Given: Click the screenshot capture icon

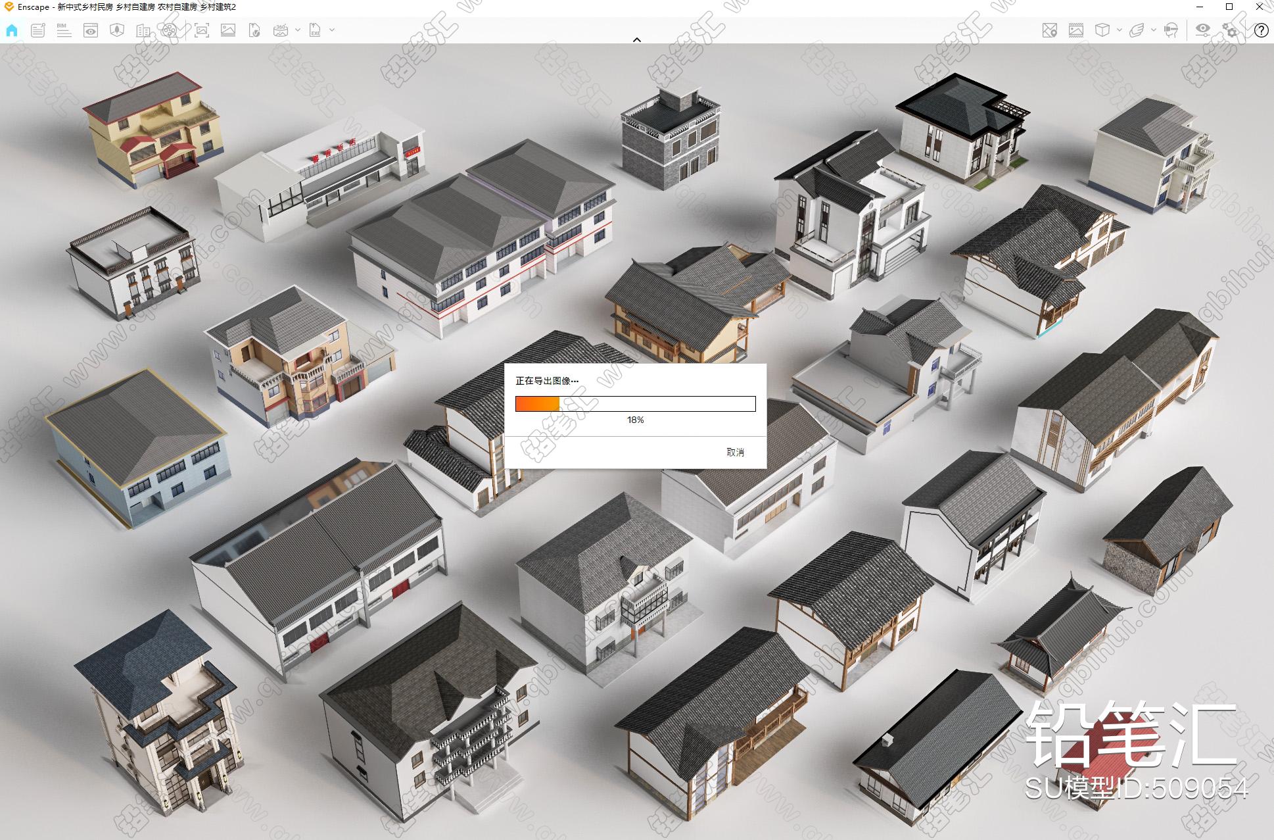Looking at the screenshot, I should 202,30.
